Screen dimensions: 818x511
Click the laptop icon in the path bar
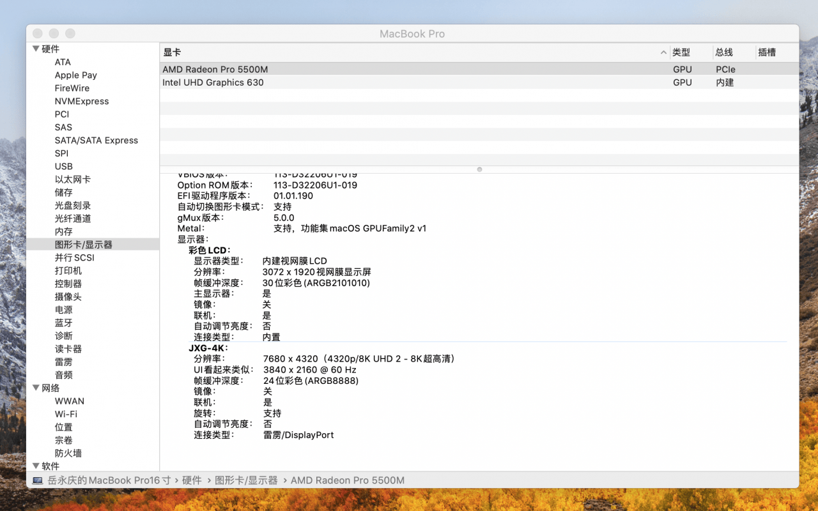[38, 480]
